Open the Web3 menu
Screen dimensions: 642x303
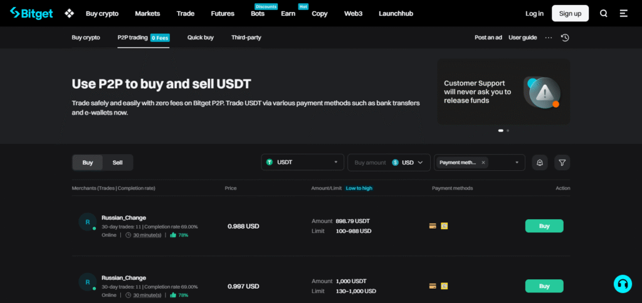pyautogui.click(x=353, y=14)
